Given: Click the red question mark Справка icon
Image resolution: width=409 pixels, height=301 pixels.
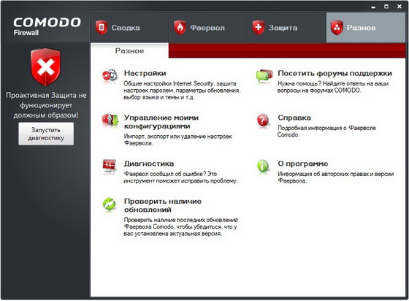Looking at the screenshot, I should coord(263,121).
